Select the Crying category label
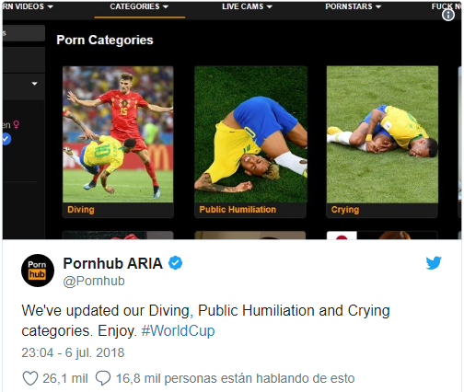 pyautogui.click(x=345, y=210)
